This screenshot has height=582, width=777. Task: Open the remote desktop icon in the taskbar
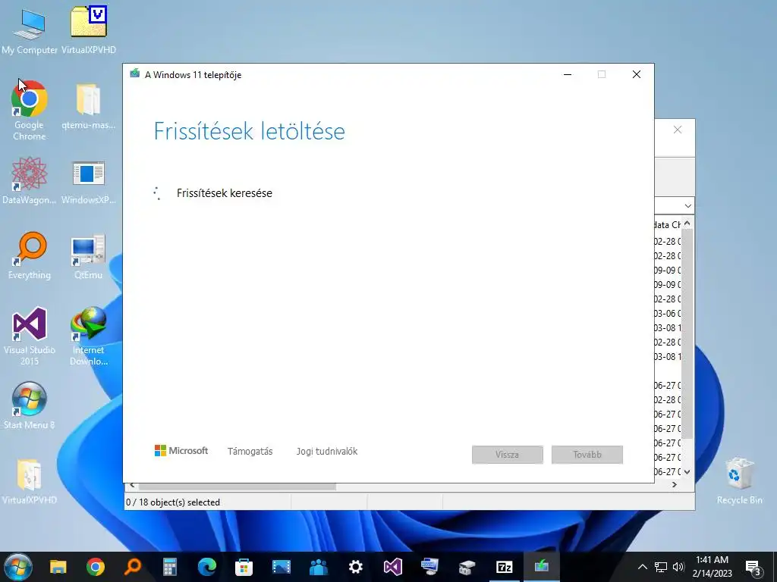pyautogui.click(x=429, y=567)
